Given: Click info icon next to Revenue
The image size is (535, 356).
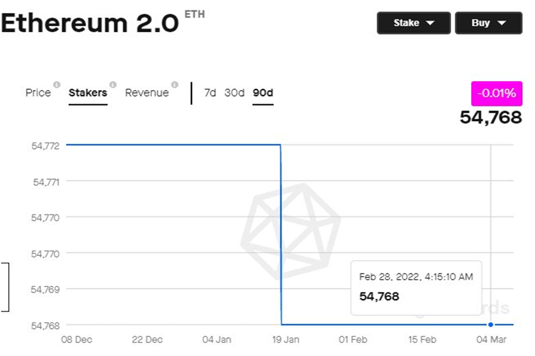Looking at the screenshot, I should coord(175,85).
